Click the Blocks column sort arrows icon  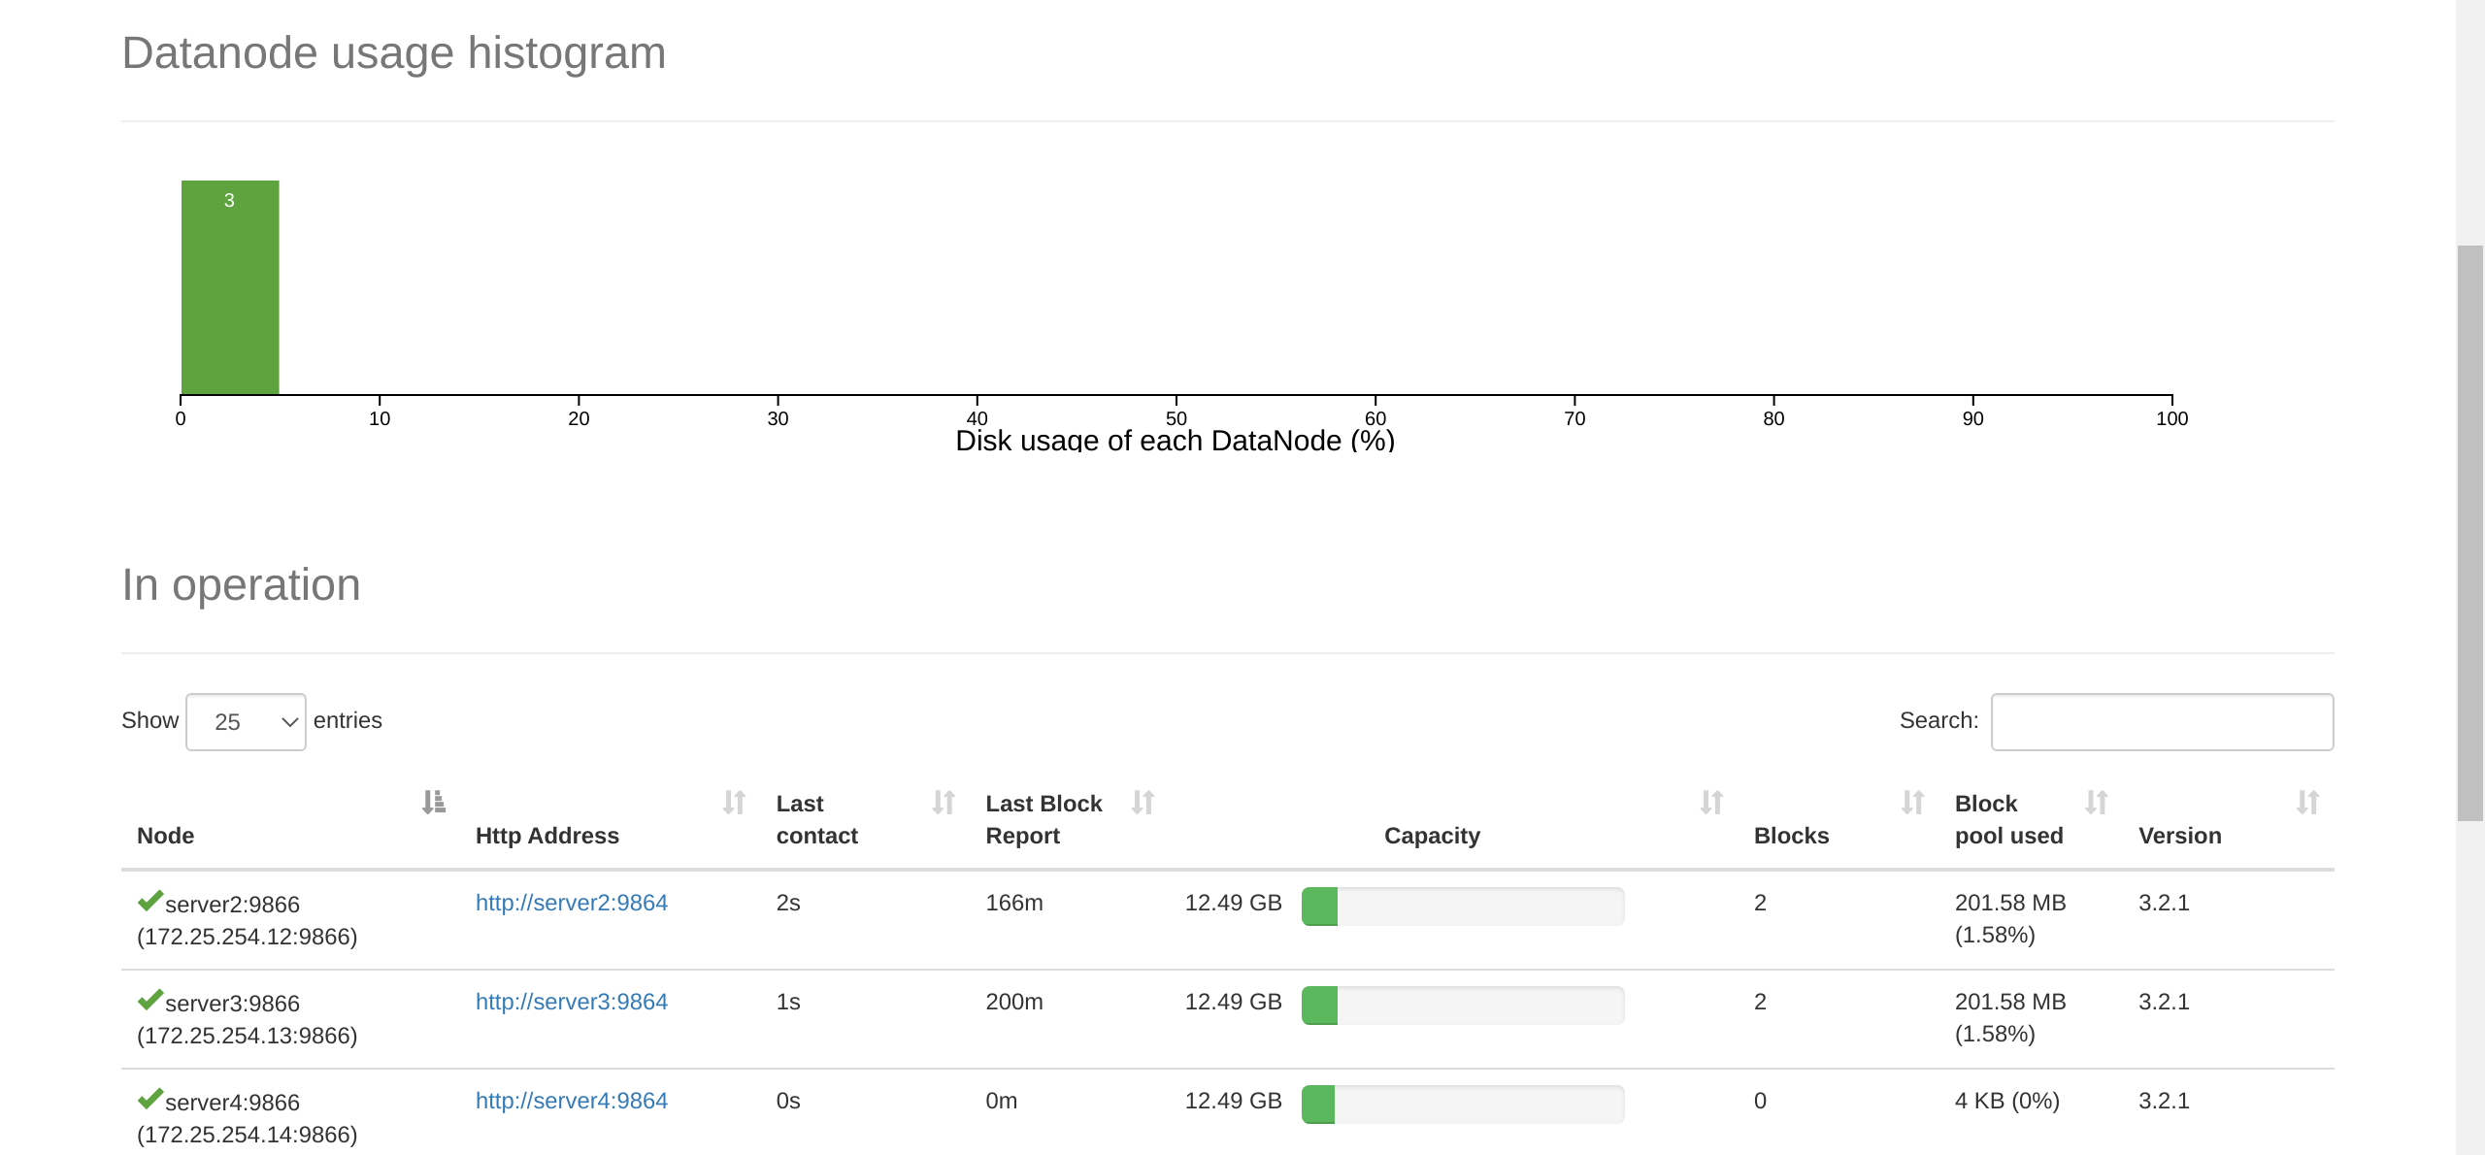pyautogui.click(x=1912, y=803)
